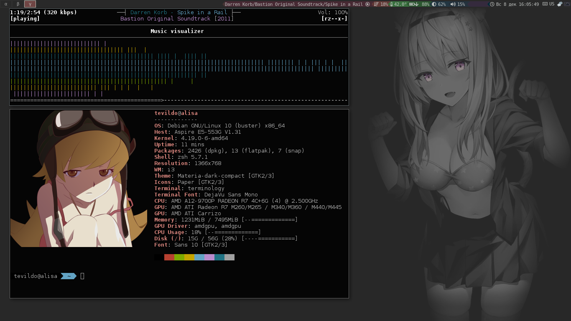Image resolution: width=571 pixels, height=321 pixels.
Task: Click the GPU line AMD ATI Carrizo
Action: (x=188, y=214)
